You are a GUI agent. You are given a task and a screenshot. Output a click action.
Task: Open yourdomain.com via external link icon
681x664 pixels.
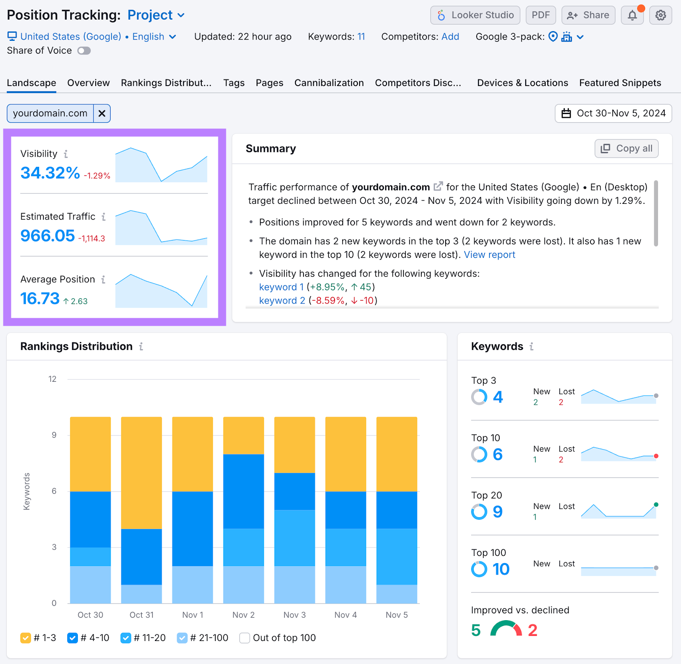(438, 186)
